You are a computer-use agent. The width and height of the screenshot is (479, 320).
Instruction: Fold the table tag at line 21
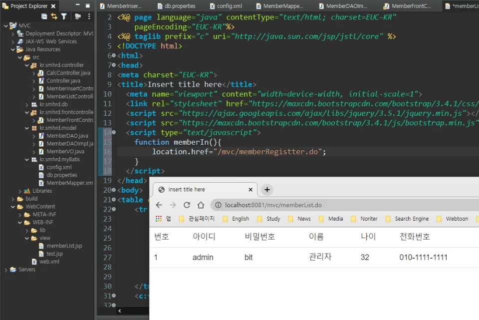pos(114,200)
